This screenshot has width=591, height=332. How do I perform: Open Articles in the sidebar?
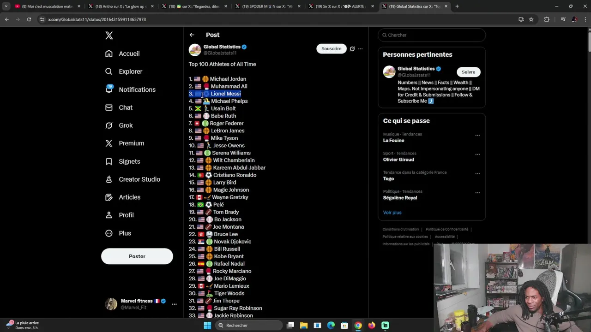tap(123, 197)
